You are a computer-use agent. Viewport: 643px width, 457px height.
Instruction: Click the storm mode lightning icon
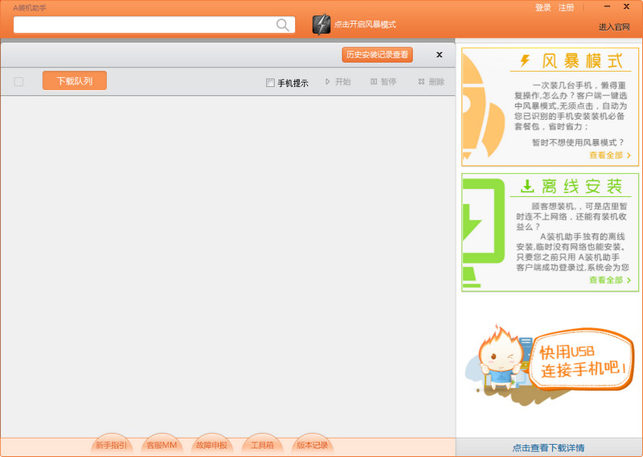coord(321,24)
